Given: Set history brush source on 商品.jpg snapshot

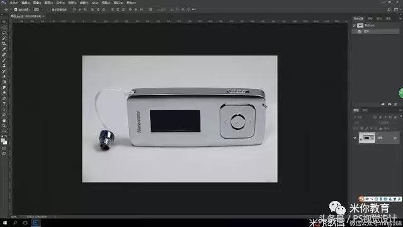Looking at the screenshot, I should pyautogui.click(x=354, y=25).
